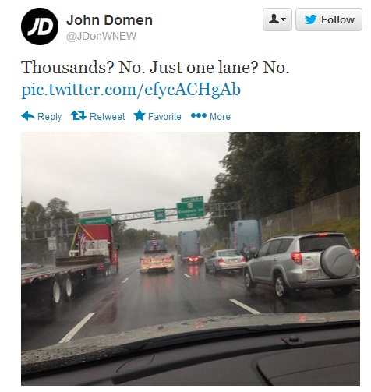
Task: Open the attached highway traffic photo
Action: pos(190,259)
